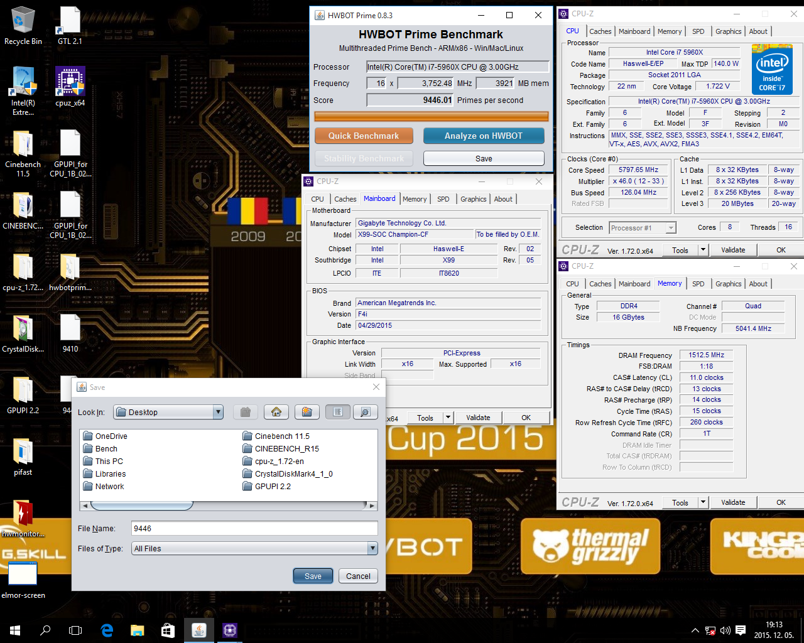The image size is (804, 643).
Task: Open About tab in CPU-Z processor window
Action: pos(758,31)
